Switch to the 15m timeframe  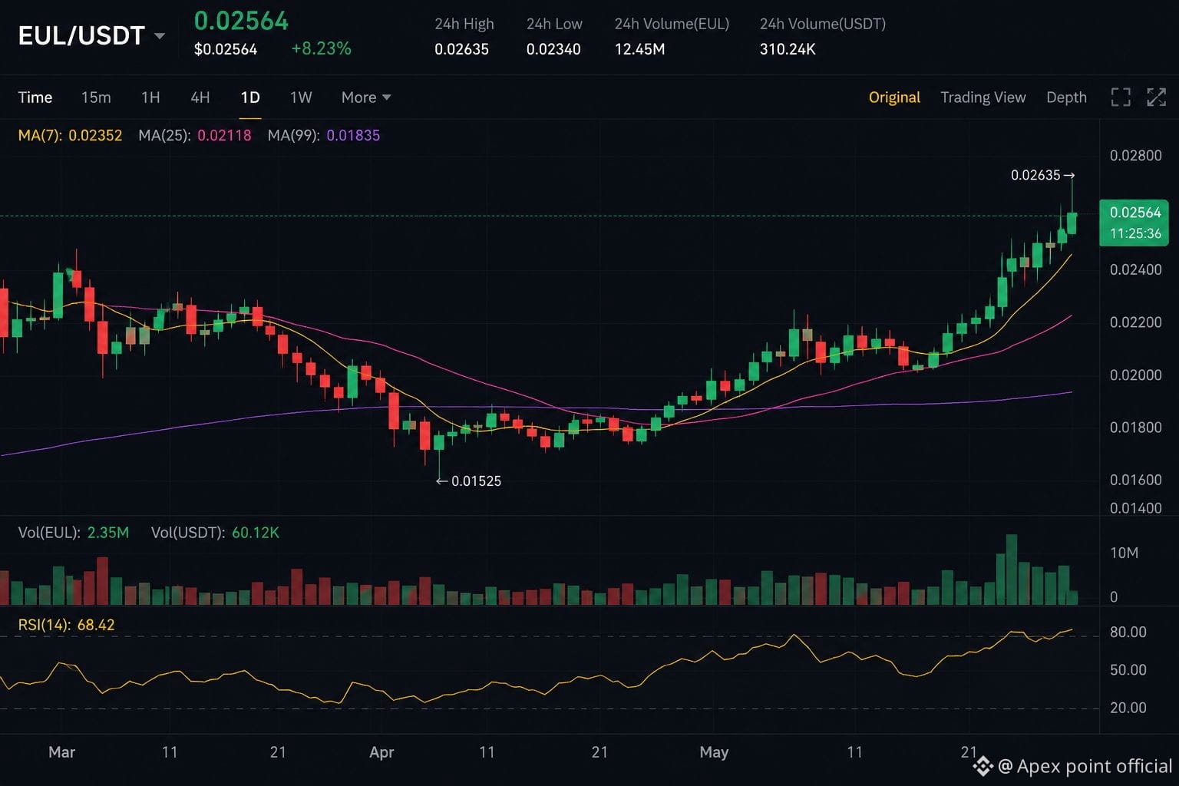96,97
